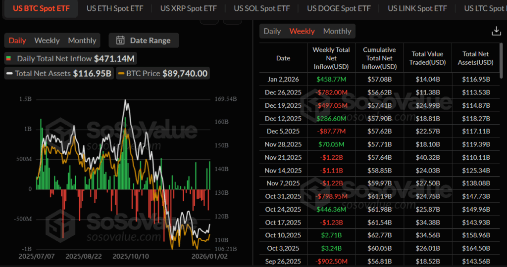Click the Cumulative Total Net Inflow(USD) header
This screenshot has width=507, height=267.
(x=379, y=58)
